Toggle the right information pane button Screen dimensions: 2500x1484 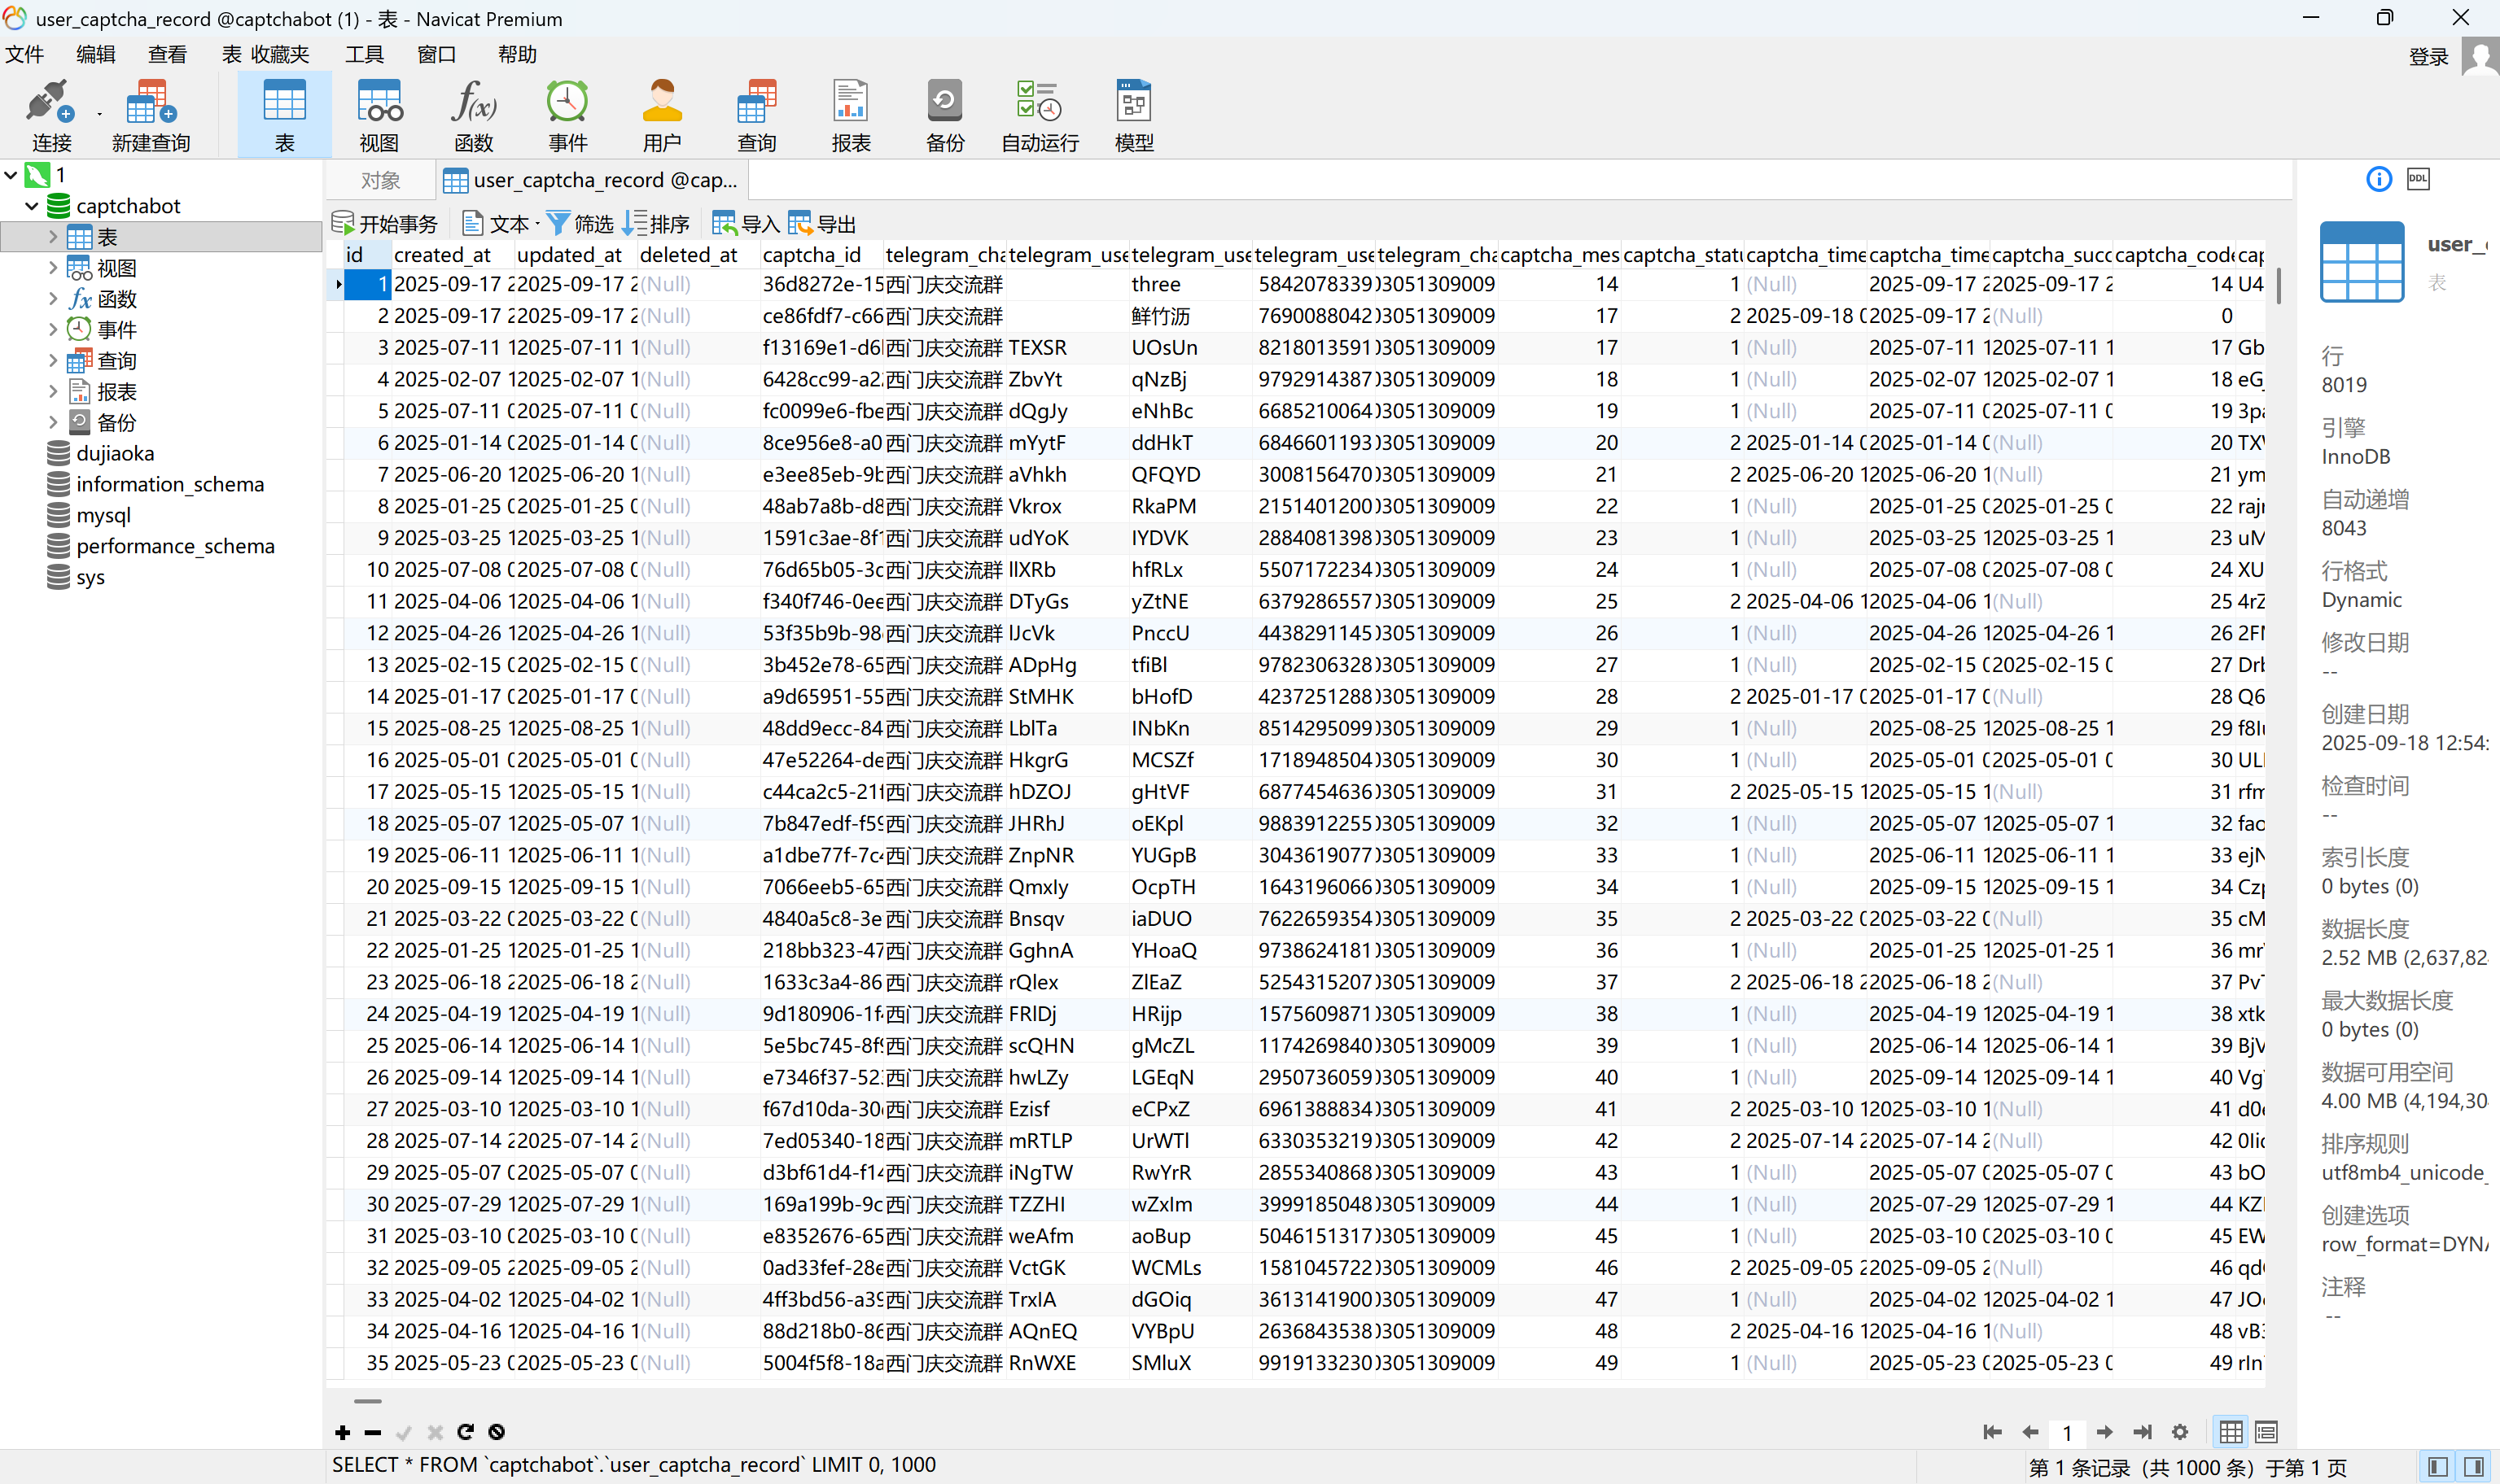click(2474, 1466)
